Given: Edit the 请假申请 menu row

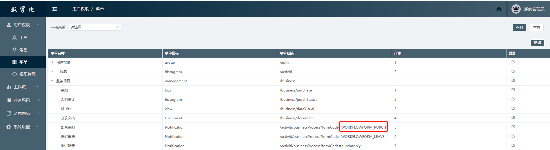Looking at the screenshot, I should click(513, 136).
